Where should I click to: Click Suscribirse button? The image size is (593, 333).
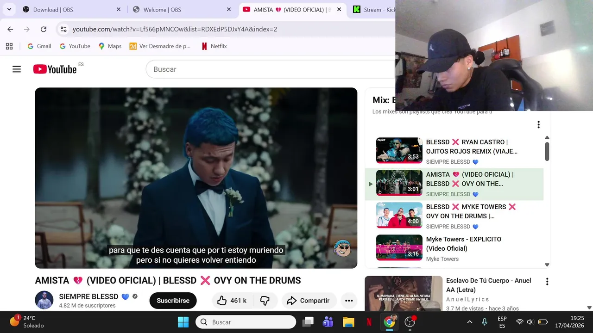173,301
